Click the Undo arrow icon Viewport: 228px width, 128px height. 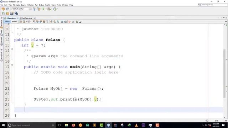[3, 9]
